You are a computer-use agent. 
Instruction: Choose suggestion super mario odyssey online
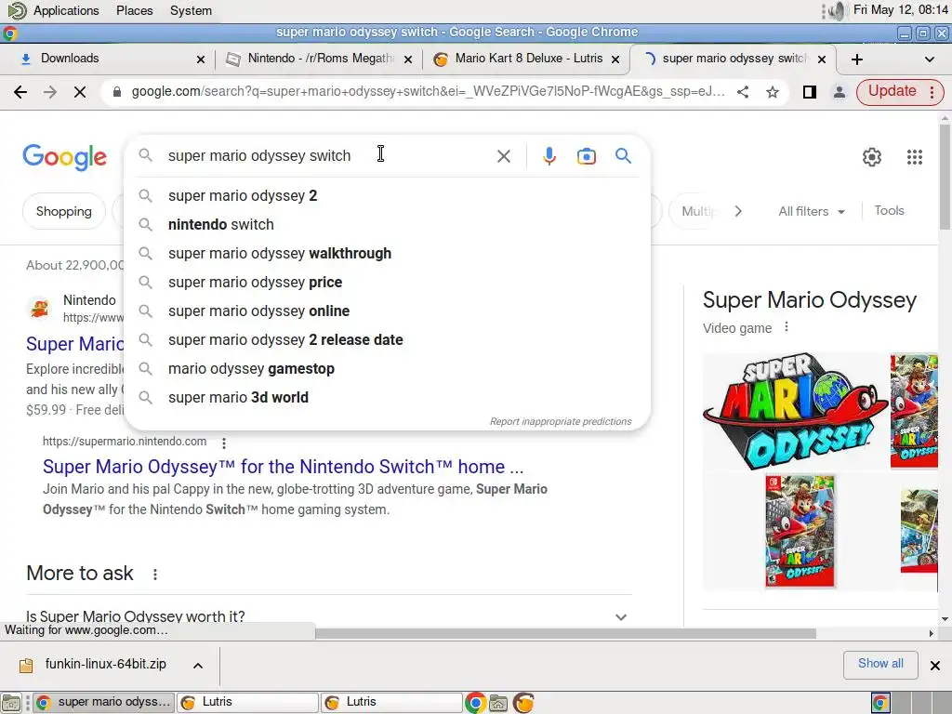[388, 311]
